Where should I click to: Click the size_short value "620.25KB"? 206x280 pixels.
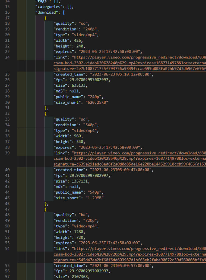point(96,103)
